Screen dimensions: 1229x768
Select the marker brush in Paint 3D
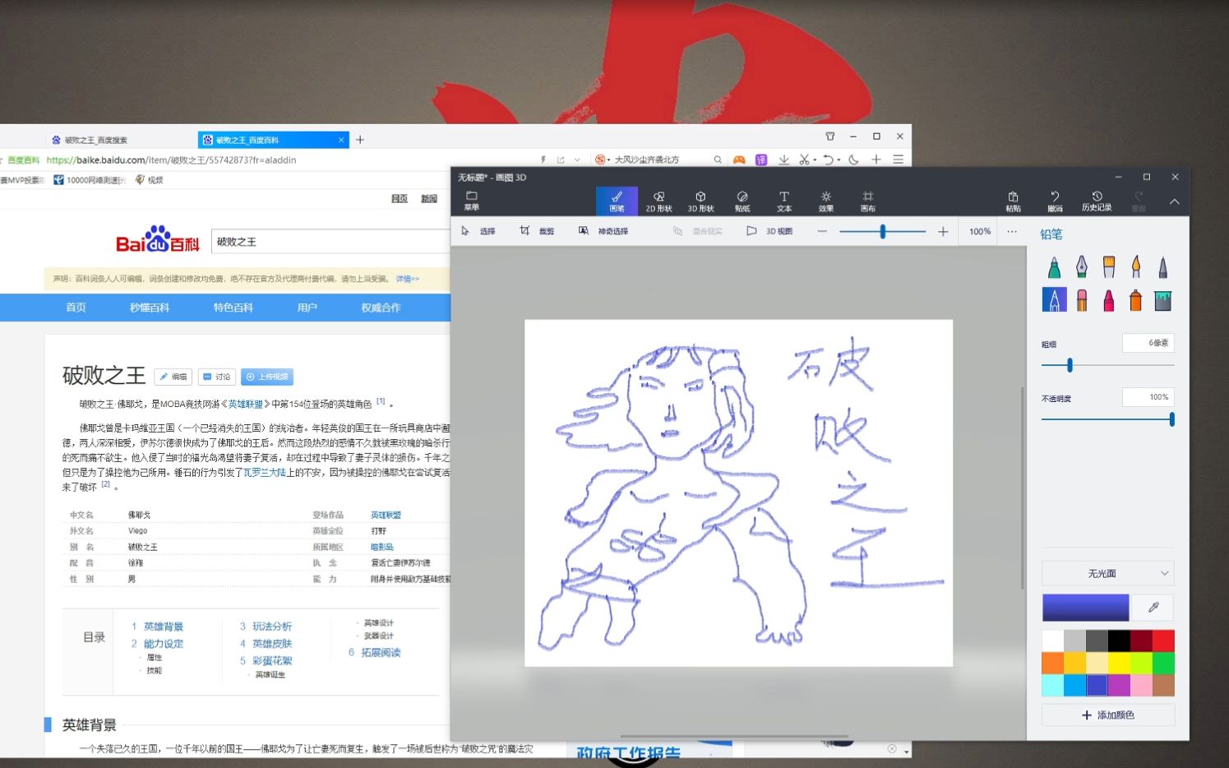(1055, 266)
